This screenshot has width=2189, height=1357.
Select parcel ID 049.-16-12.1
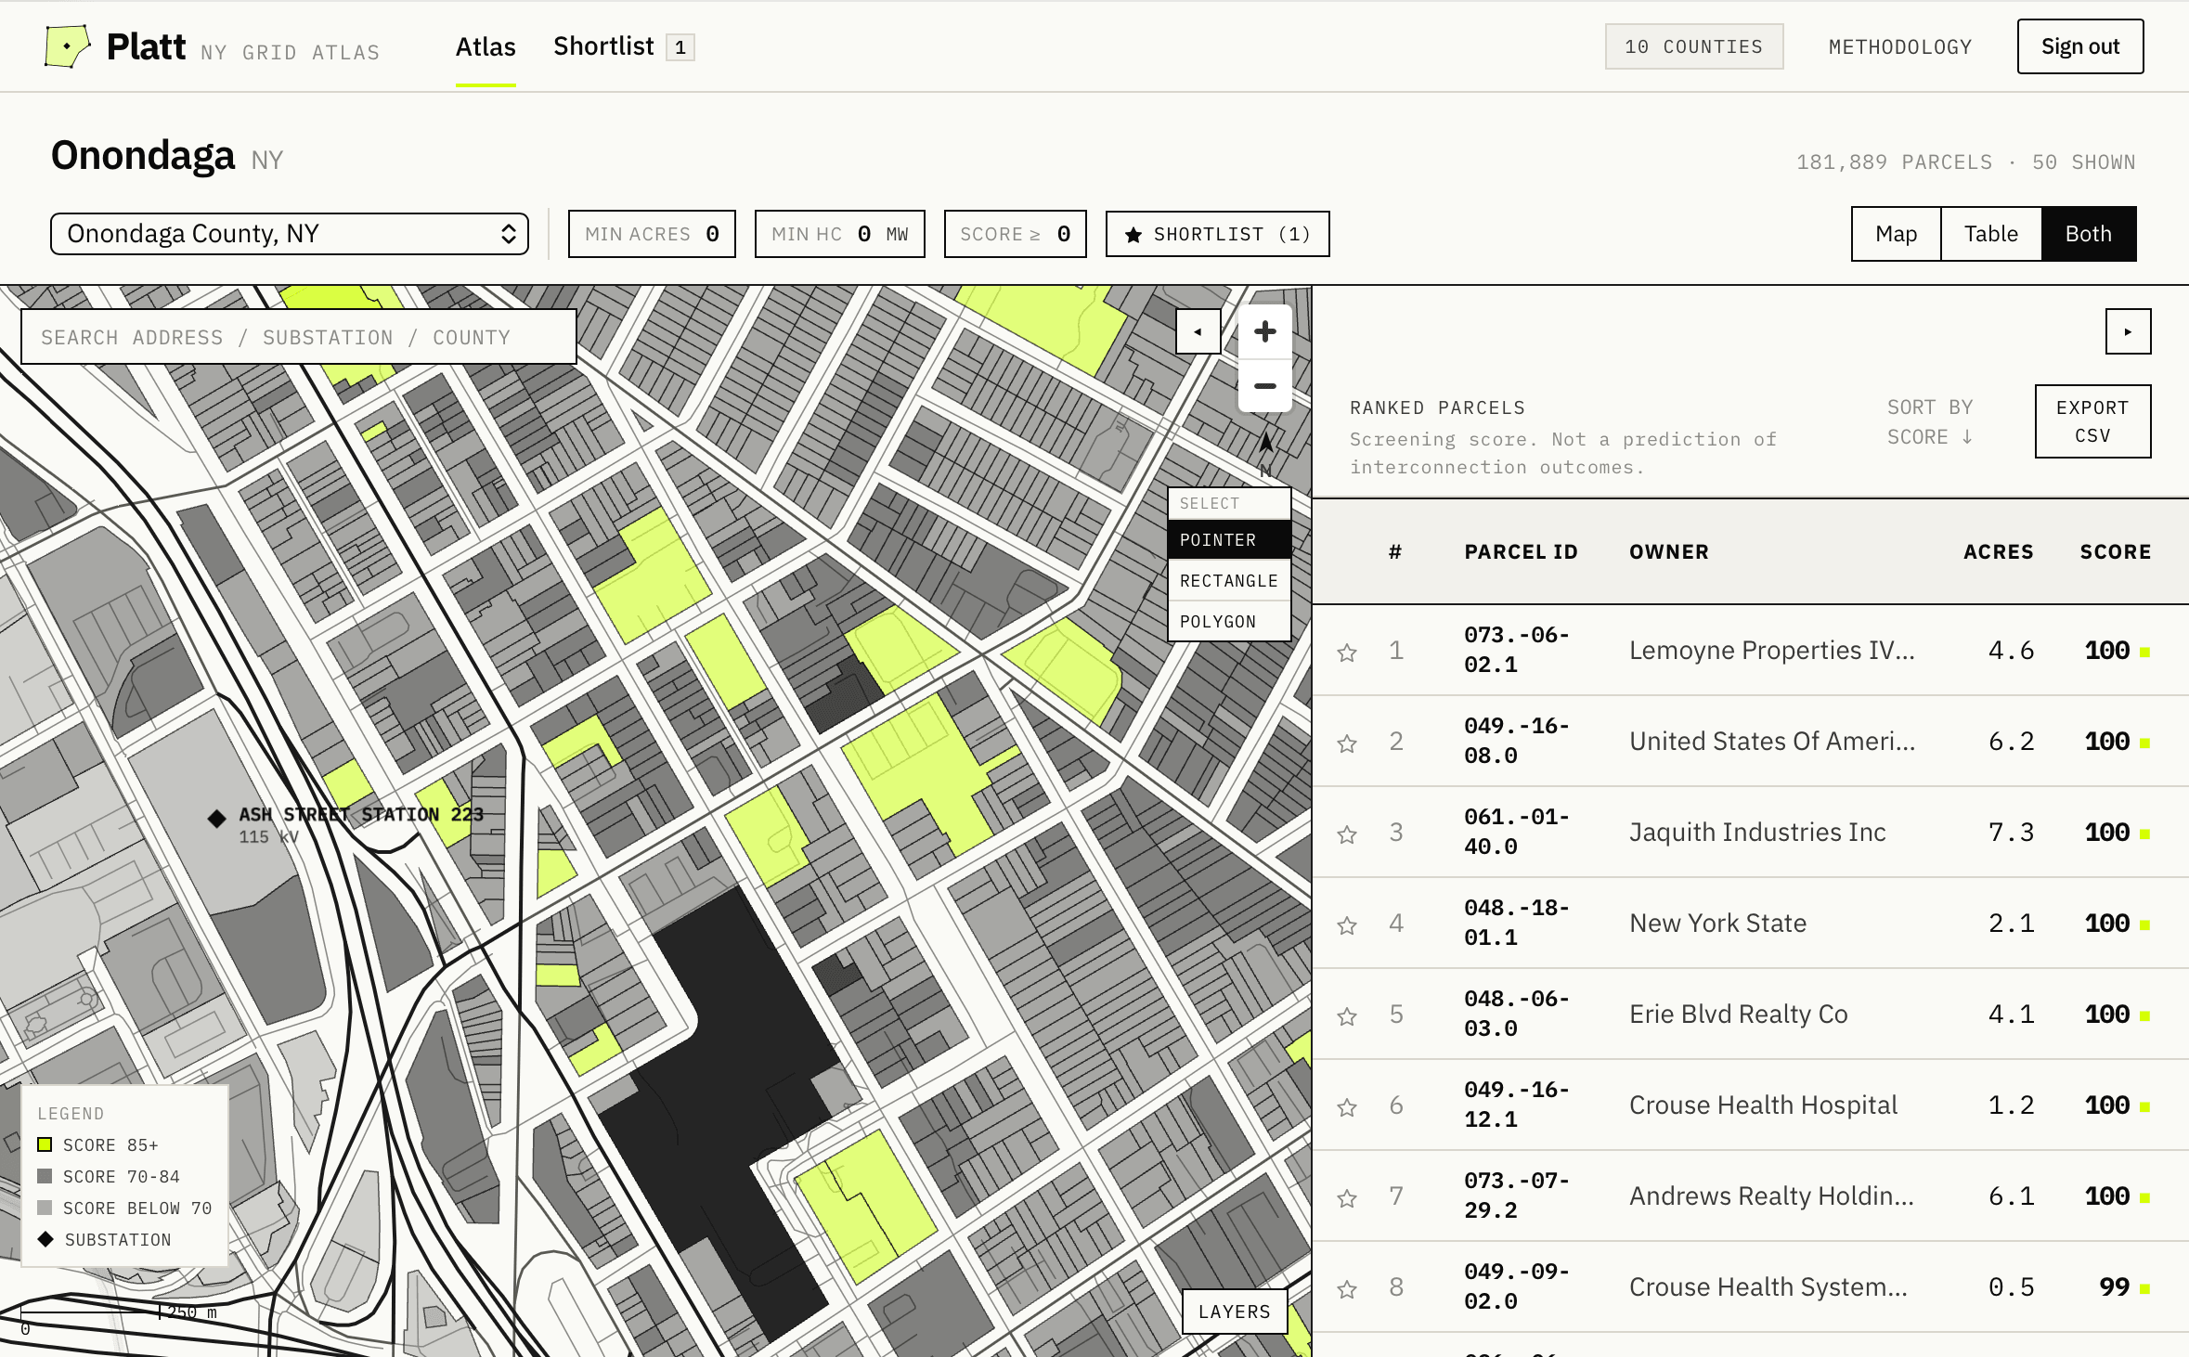click(x=1516, y=1105)
